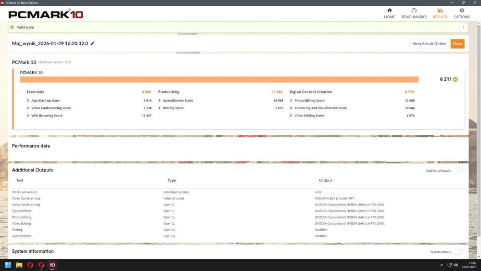Open File Explorer from the taskbar
The image size is (481, 271).
click(x=19, y=265)
